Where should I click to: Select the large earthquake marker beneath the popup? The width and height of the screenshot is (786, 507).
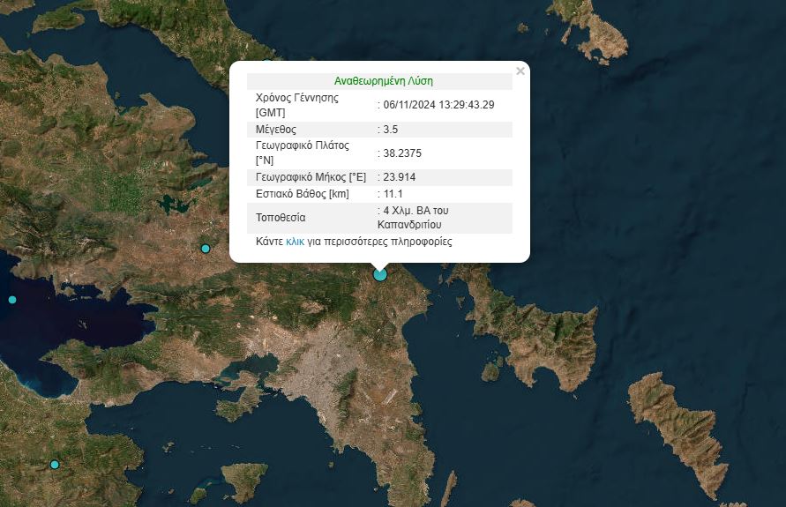pos(380,275)
